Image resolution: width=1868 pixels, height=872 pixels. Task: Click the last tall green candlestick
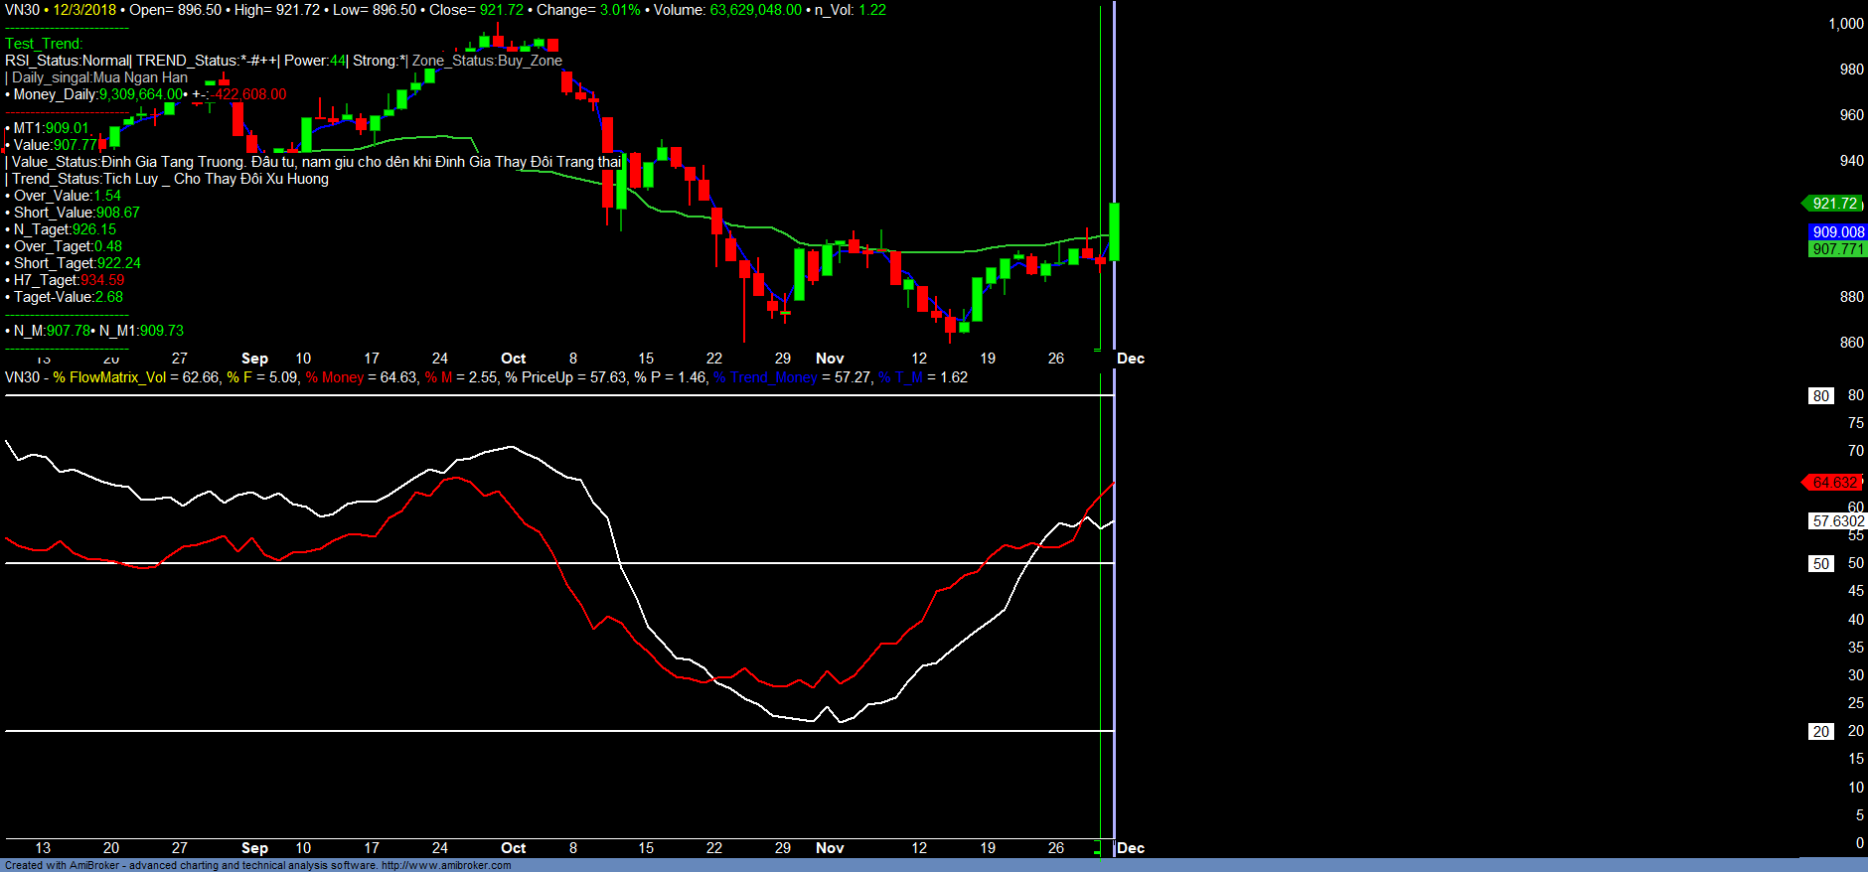(1115, 231)
